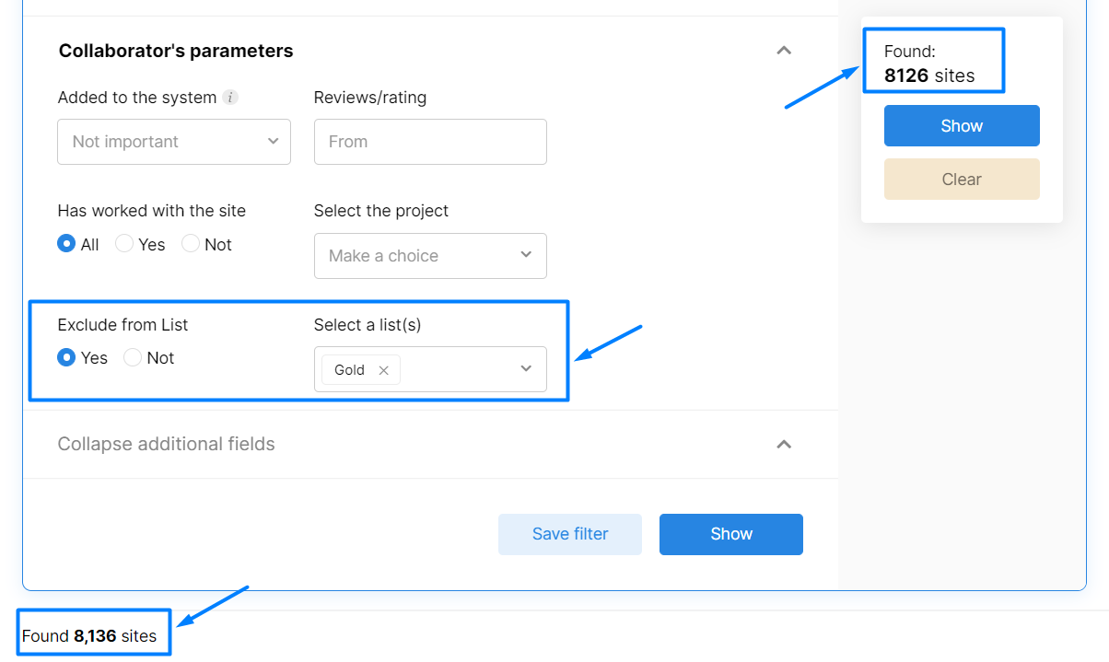This screenshot has height=662, width=1109.
Task: Focus the Reviews/rating From field
Action: 430,142
